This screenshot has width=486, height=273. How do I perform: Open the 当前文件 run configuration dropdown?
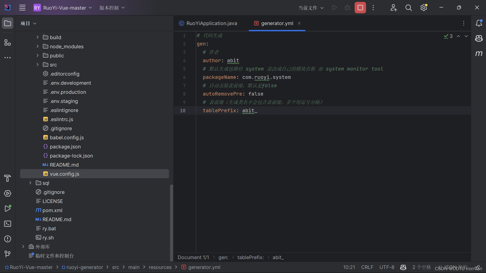pyautogui.click(x=311, y=8)
